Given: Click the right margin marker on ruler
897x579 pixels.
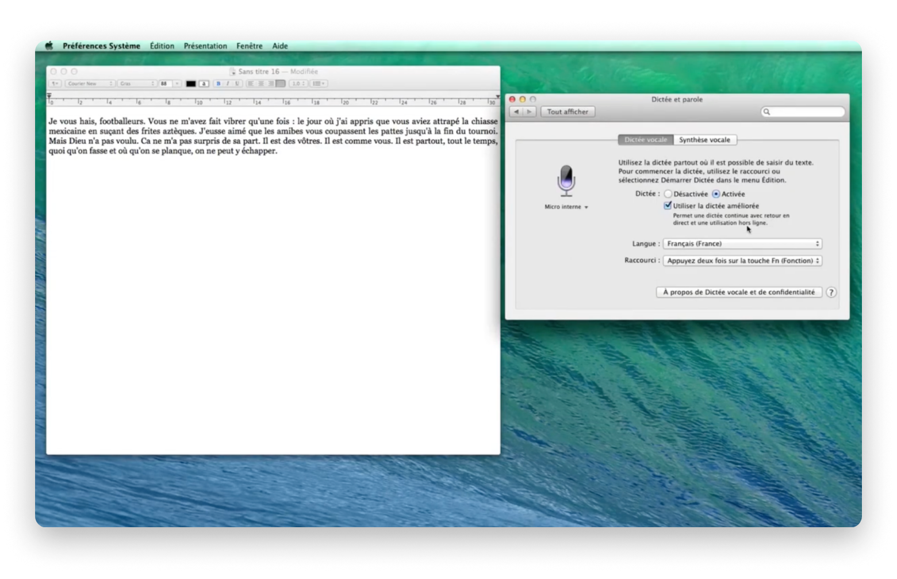Looking at the screenshot, I should [x=497, y=96].
